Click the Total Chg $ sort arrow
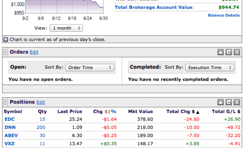 click(198, 112)
